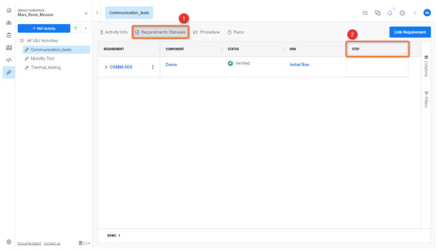438x251 pixels.
Task: Open the comments chat icon in top bar
Action: pos(377,13)
